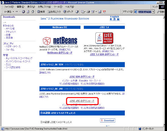Open the J2EE 1.4 SDK のダウンロード link

click(104, 54)
